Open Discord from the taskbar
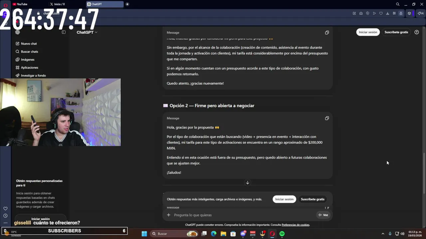This screenshot has height=239, width=426. [x=243, y=234]
